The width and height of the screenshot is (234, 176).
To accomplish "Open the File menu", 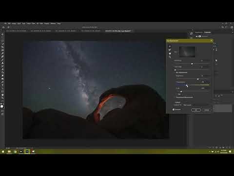I will click(5, 23).
